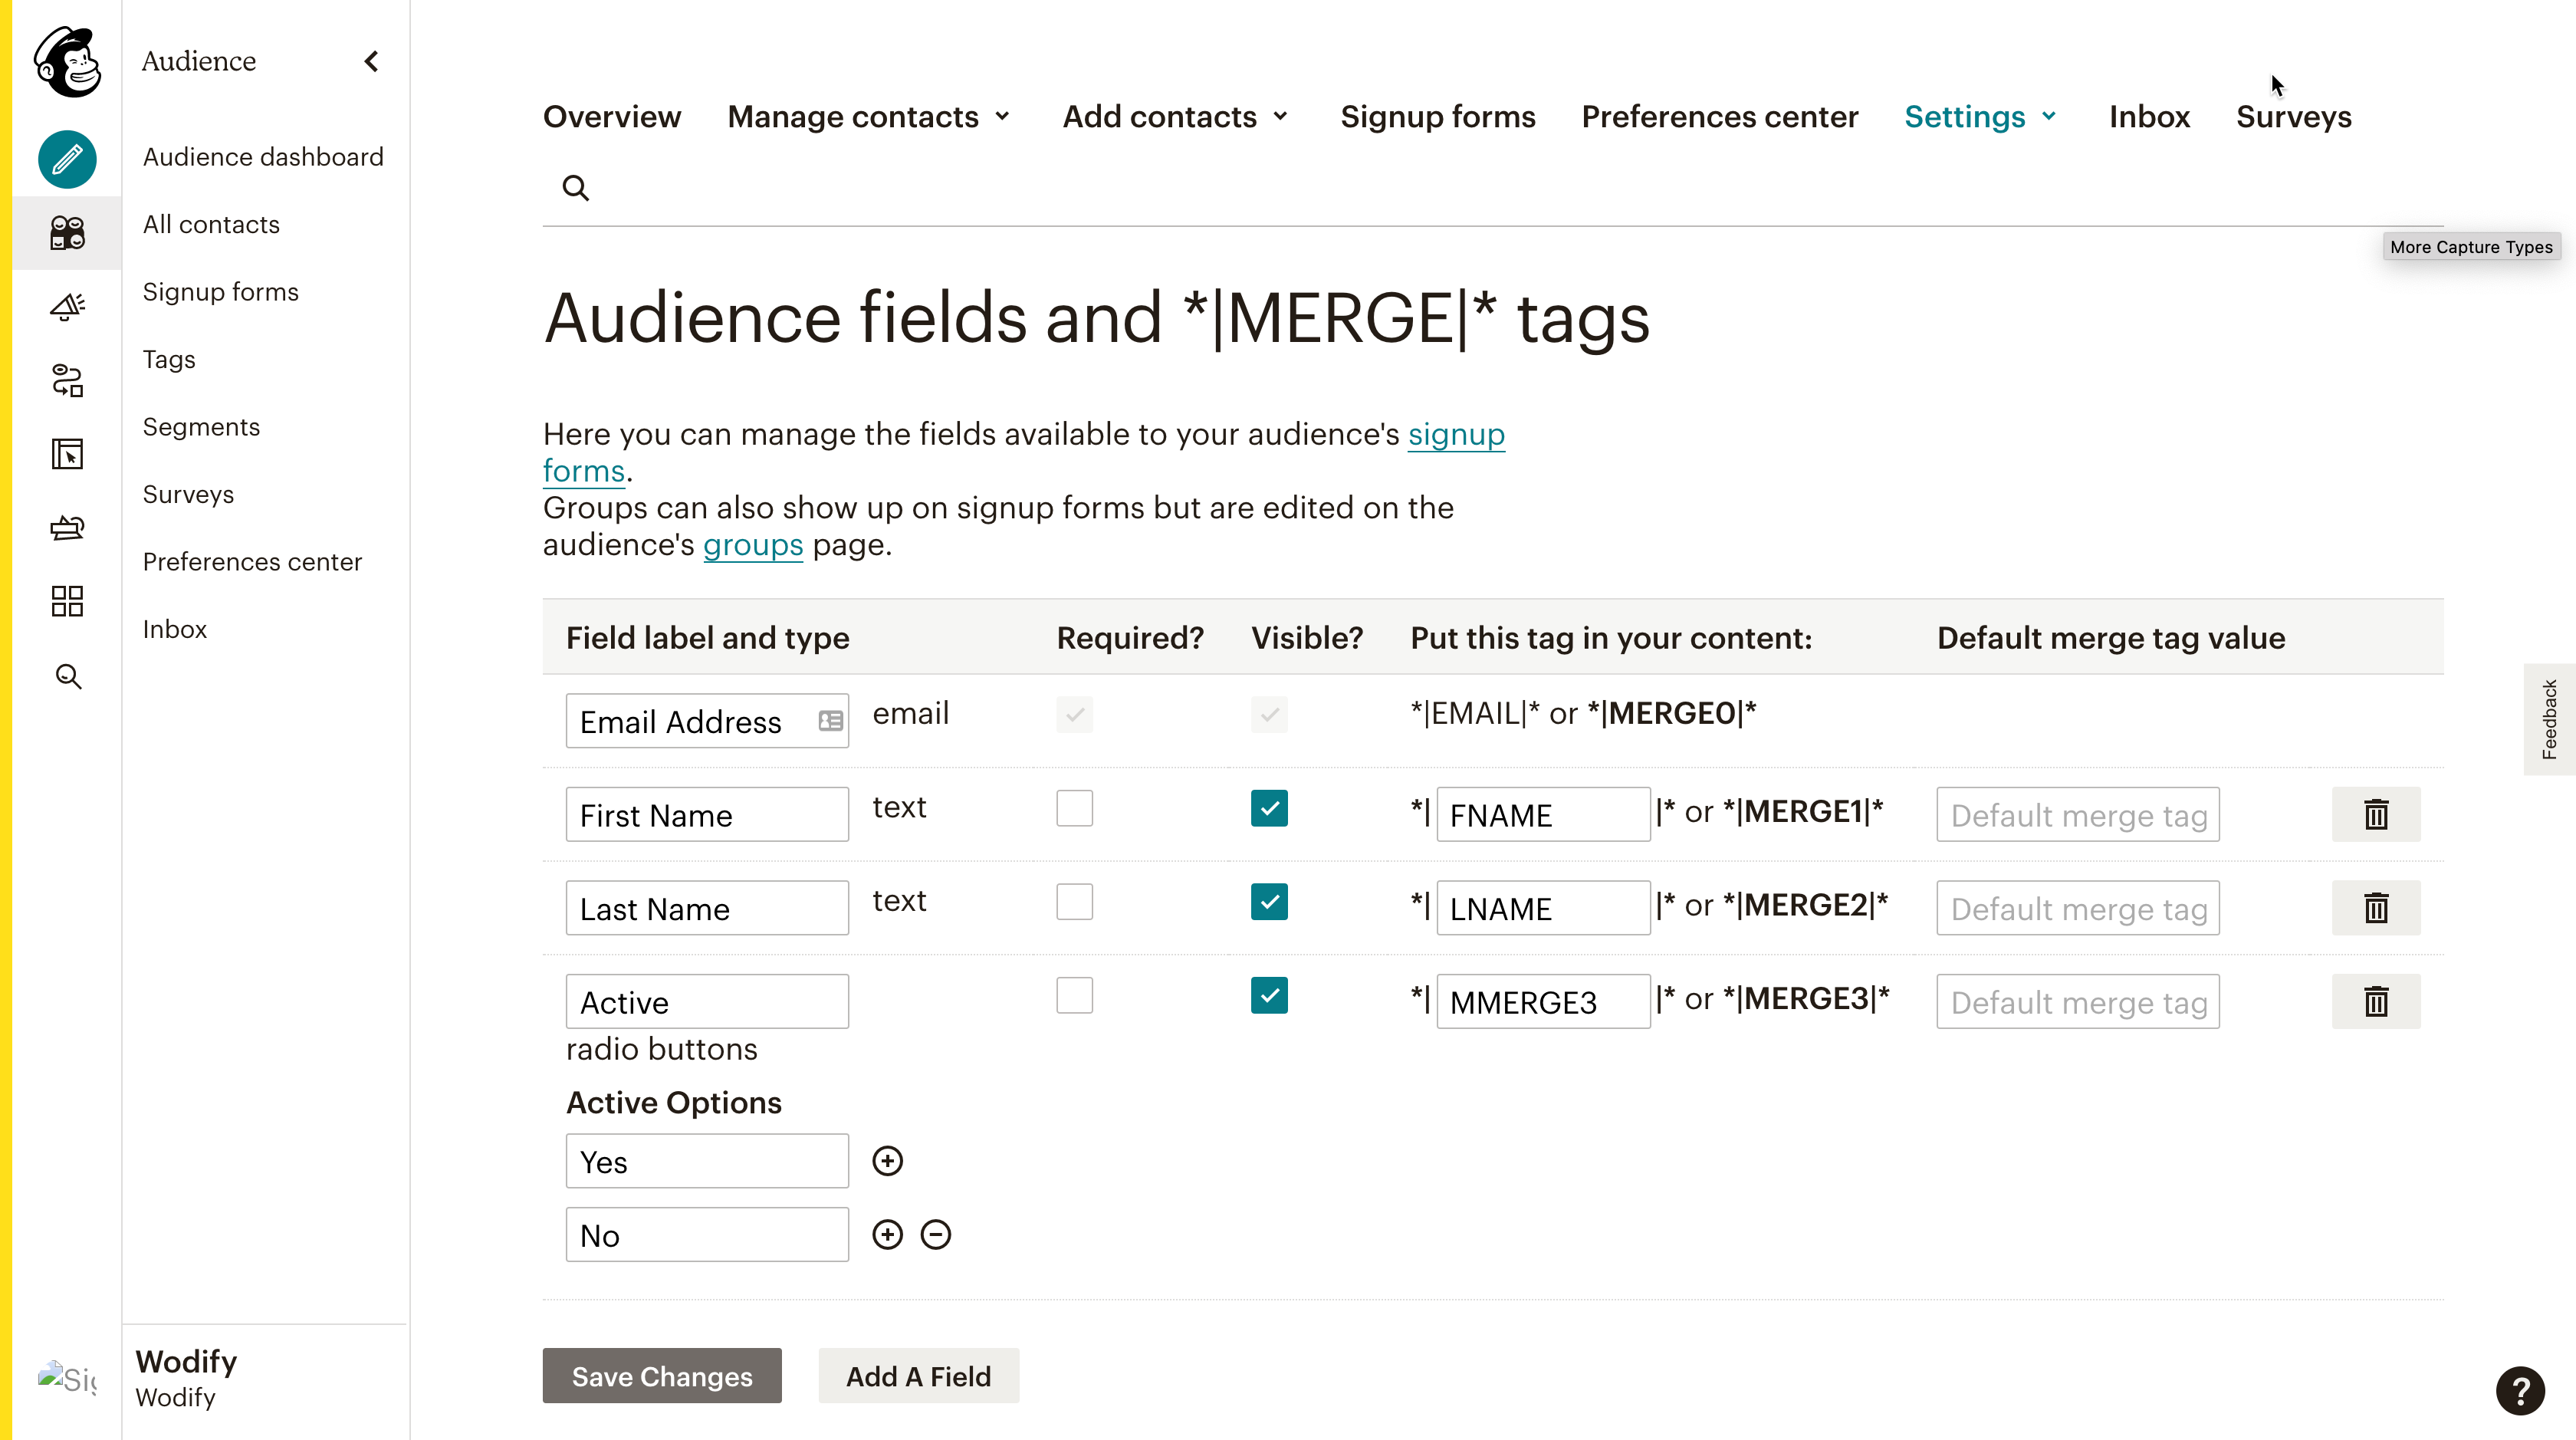
Task: Click First Name default merge tag input
Action: (x=2078, y=814)
